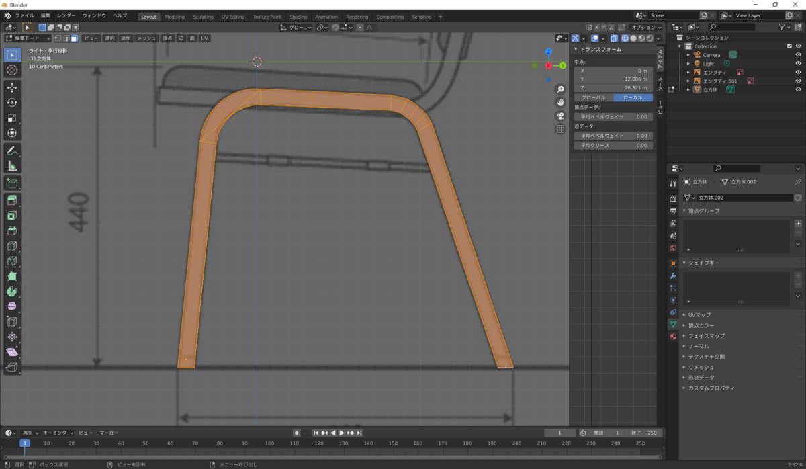Open the World properties tab icon
806x469 pixels.
point(673,247)
